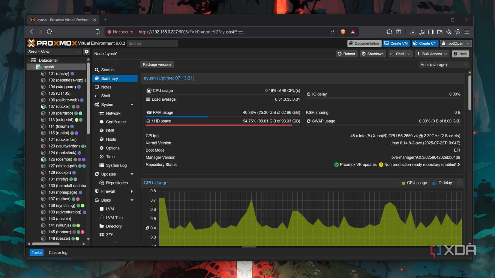Switch to the Tasks tab
The height and width of the screenshot is (278, 495).
click(37, 253)
